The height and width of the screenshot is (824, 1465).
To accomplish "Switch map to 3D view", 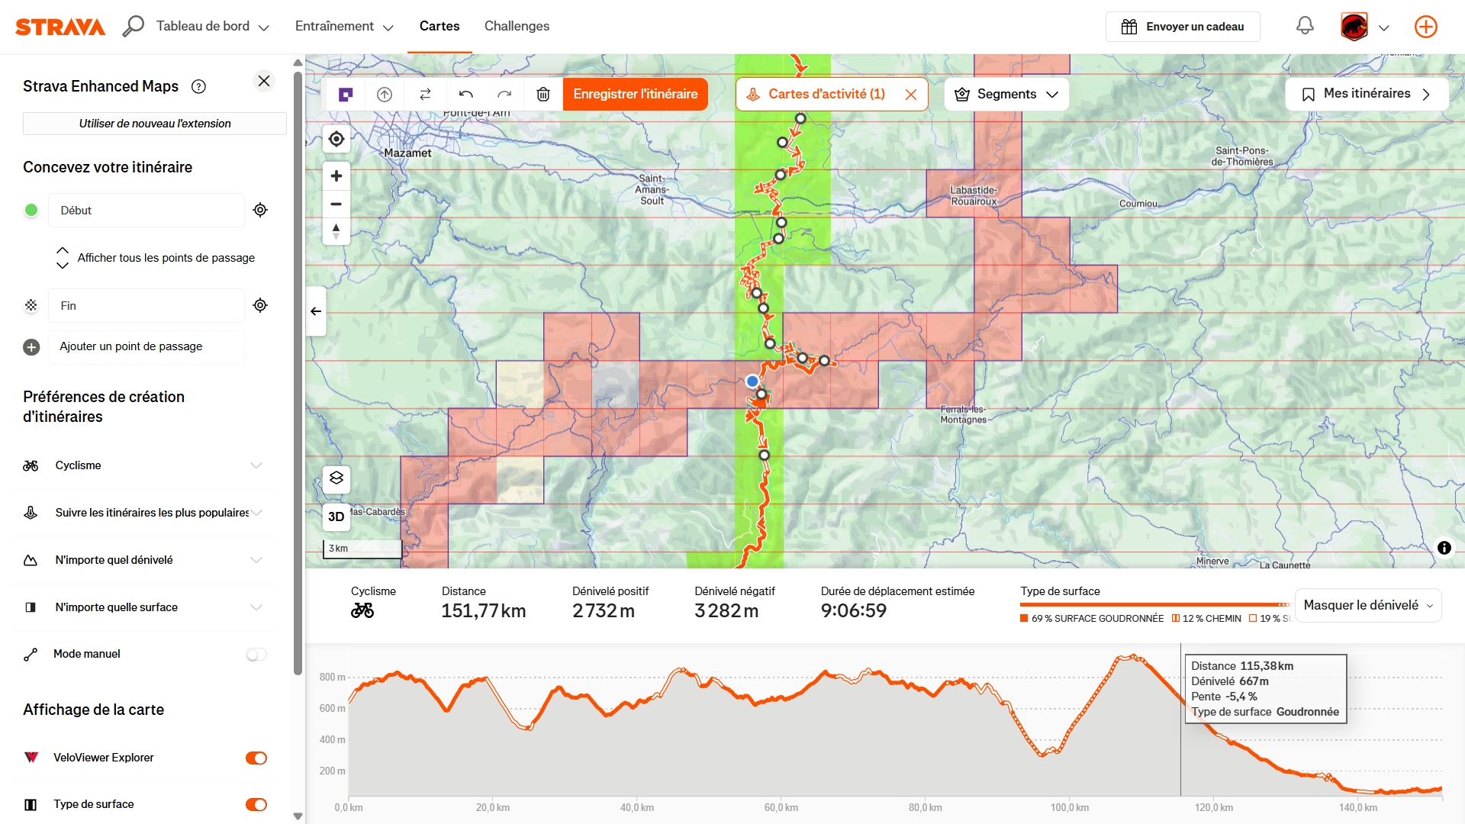I will [x=336, y=517].
